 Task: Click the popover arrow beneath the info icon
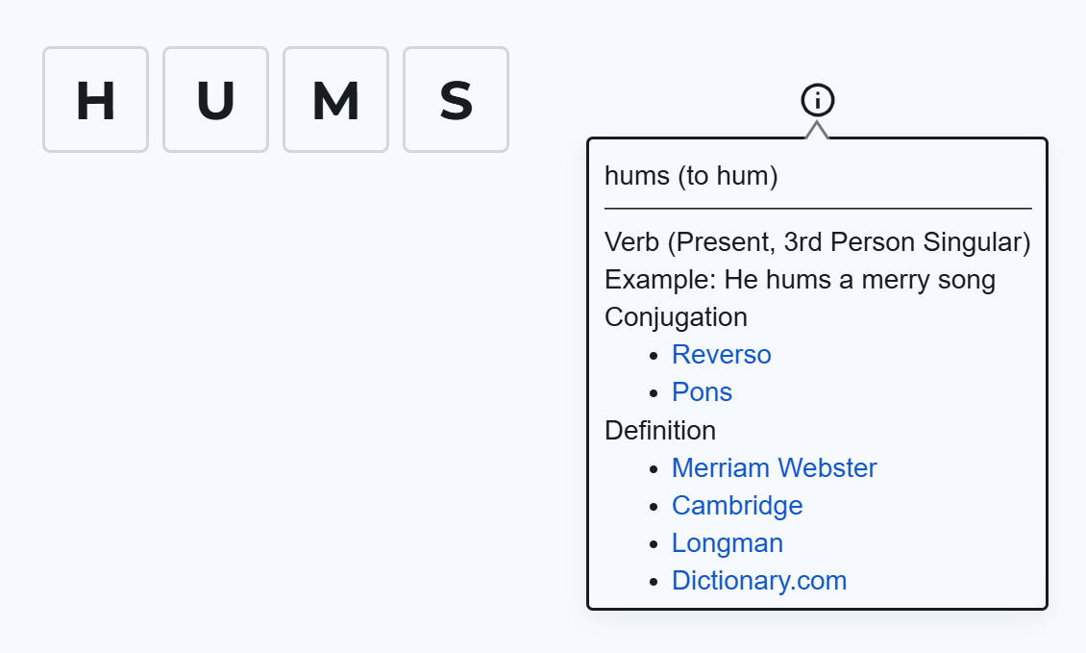tap(817, 131)
